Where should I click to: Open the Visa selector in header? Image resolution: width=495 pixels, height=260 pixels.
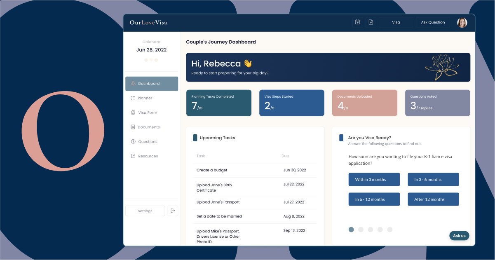(396, 22)
